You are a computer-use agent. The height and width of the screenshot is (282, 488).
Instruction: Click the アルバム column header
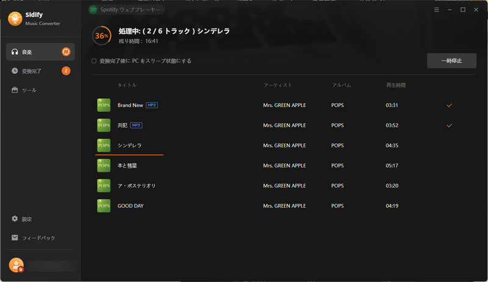tap(342, 85)
